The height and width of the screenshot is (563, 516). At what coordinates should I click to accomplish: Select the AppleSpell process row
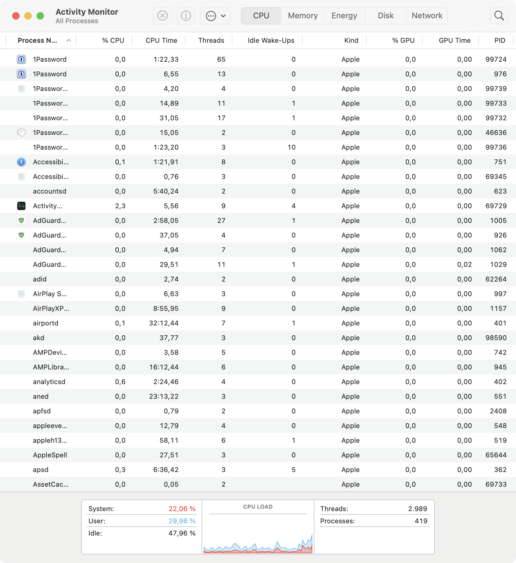coord(258,455)
